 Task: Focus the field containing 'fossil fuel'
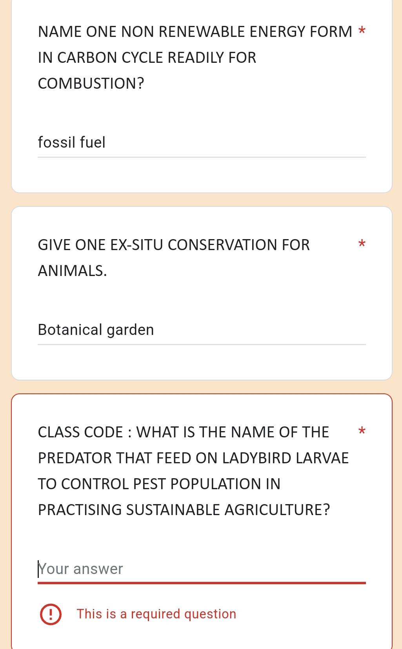201,143
